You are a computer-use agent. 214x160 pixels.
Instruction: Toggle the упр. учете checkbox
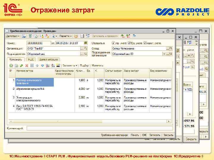tap(113, 43)
